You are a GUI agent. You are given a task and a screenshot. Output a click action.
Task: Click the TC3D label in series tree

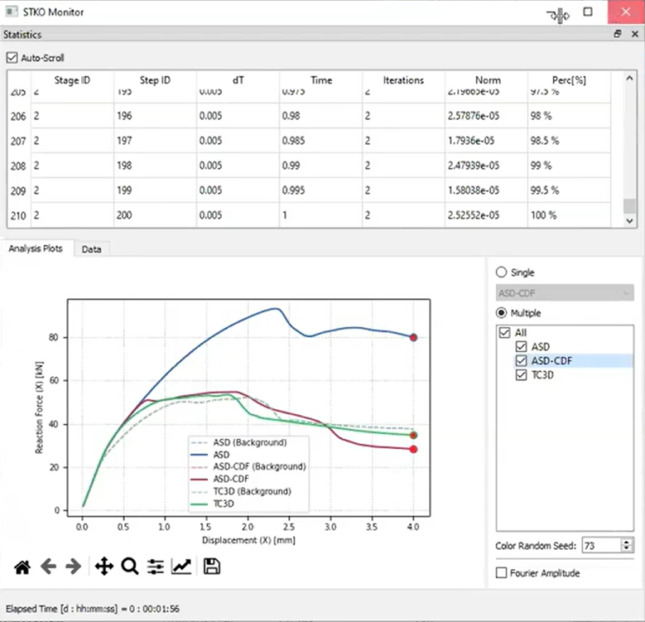click(x=542, y=375)
